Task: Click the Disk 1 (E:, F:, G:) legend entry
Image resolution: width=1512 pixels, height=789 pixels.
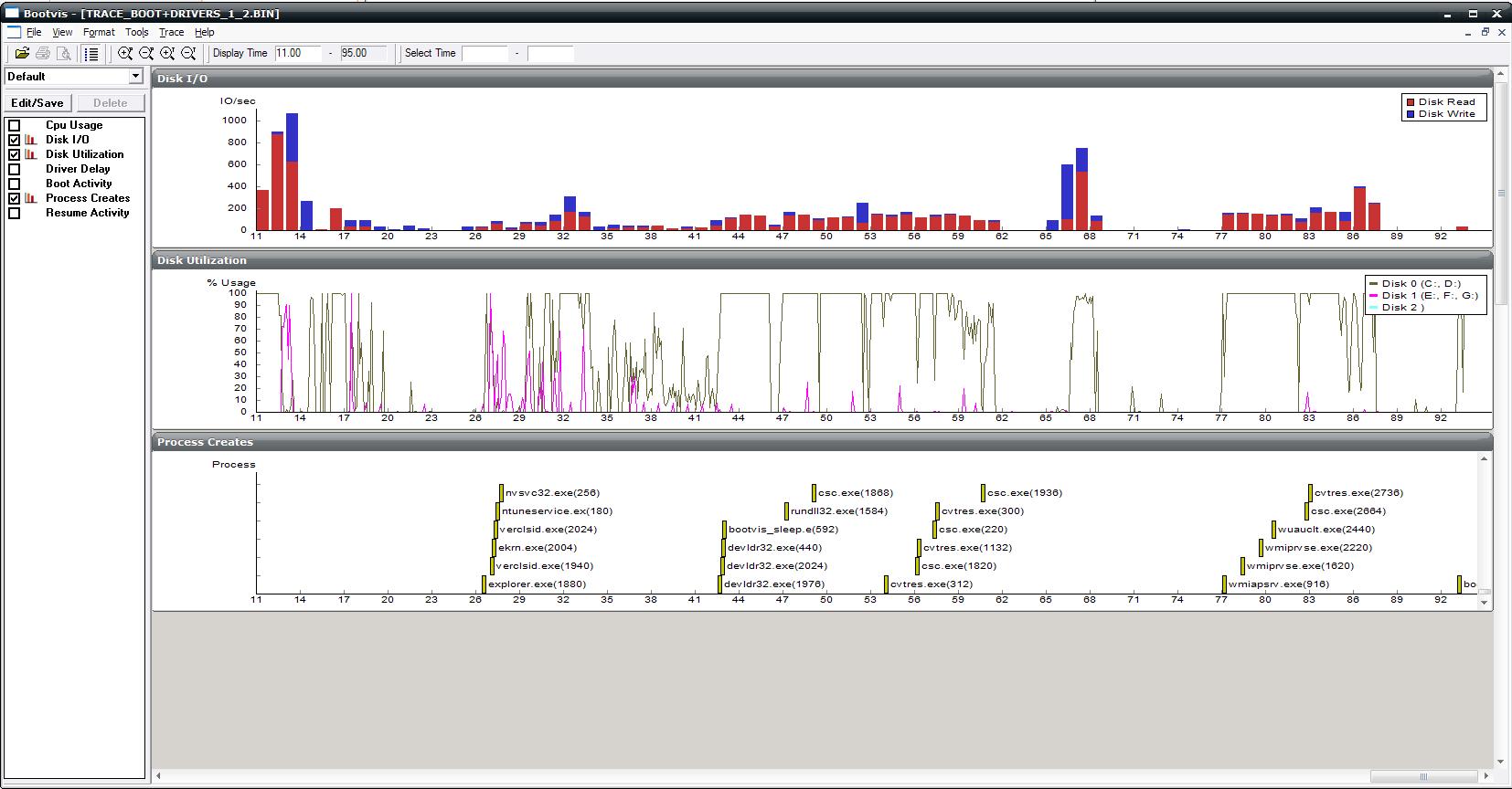Action: (x=1423, y=296)
